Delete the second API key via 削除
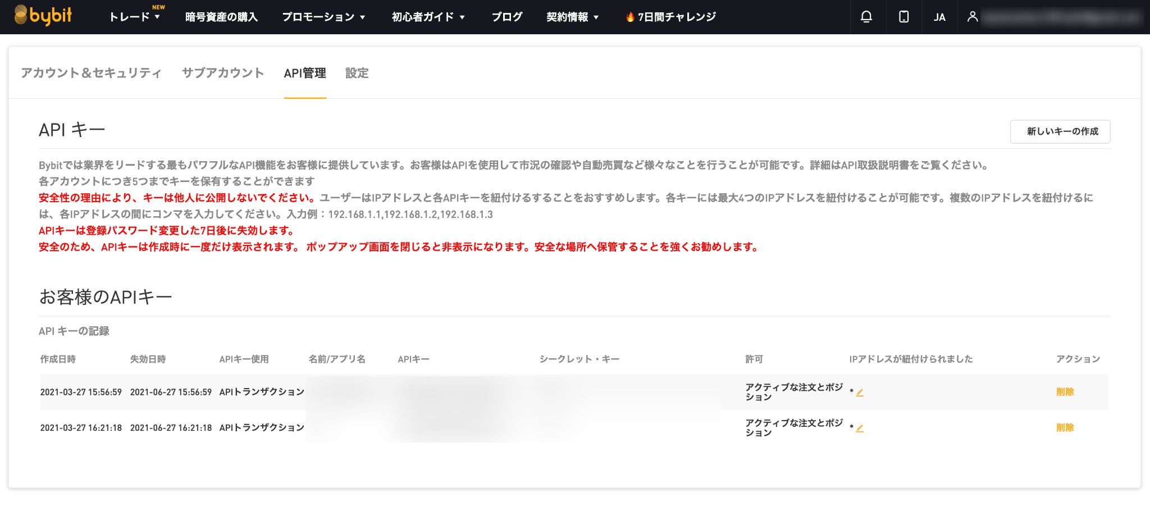The width and height of the screenshot is (1150, 515). 1066,427
